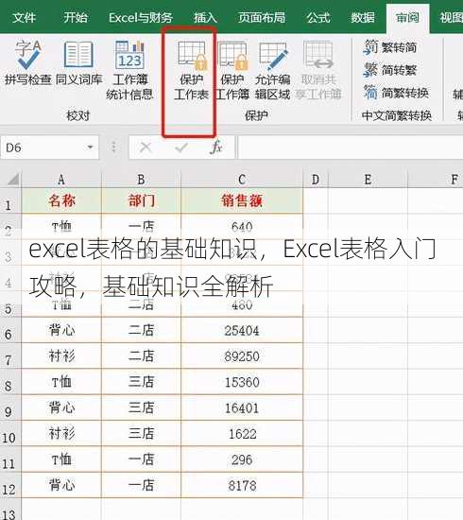Screen dimensions: 463x520
Task: Click the formula bar confirm checkmark
Action: [x=181, y=147]
